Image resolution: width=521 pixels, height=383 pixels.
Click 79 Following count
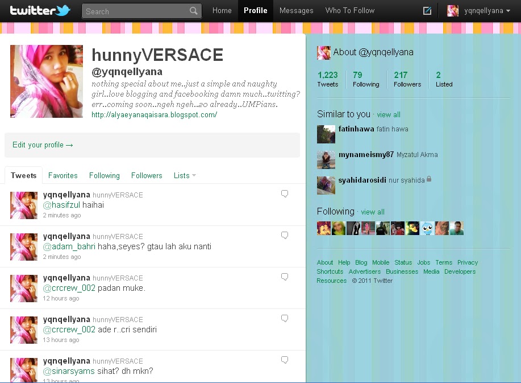click(x=366, y=79)
